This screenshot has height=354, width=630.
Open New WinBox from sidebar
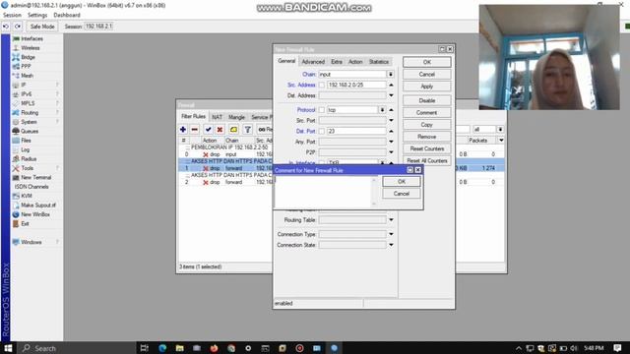35,214
